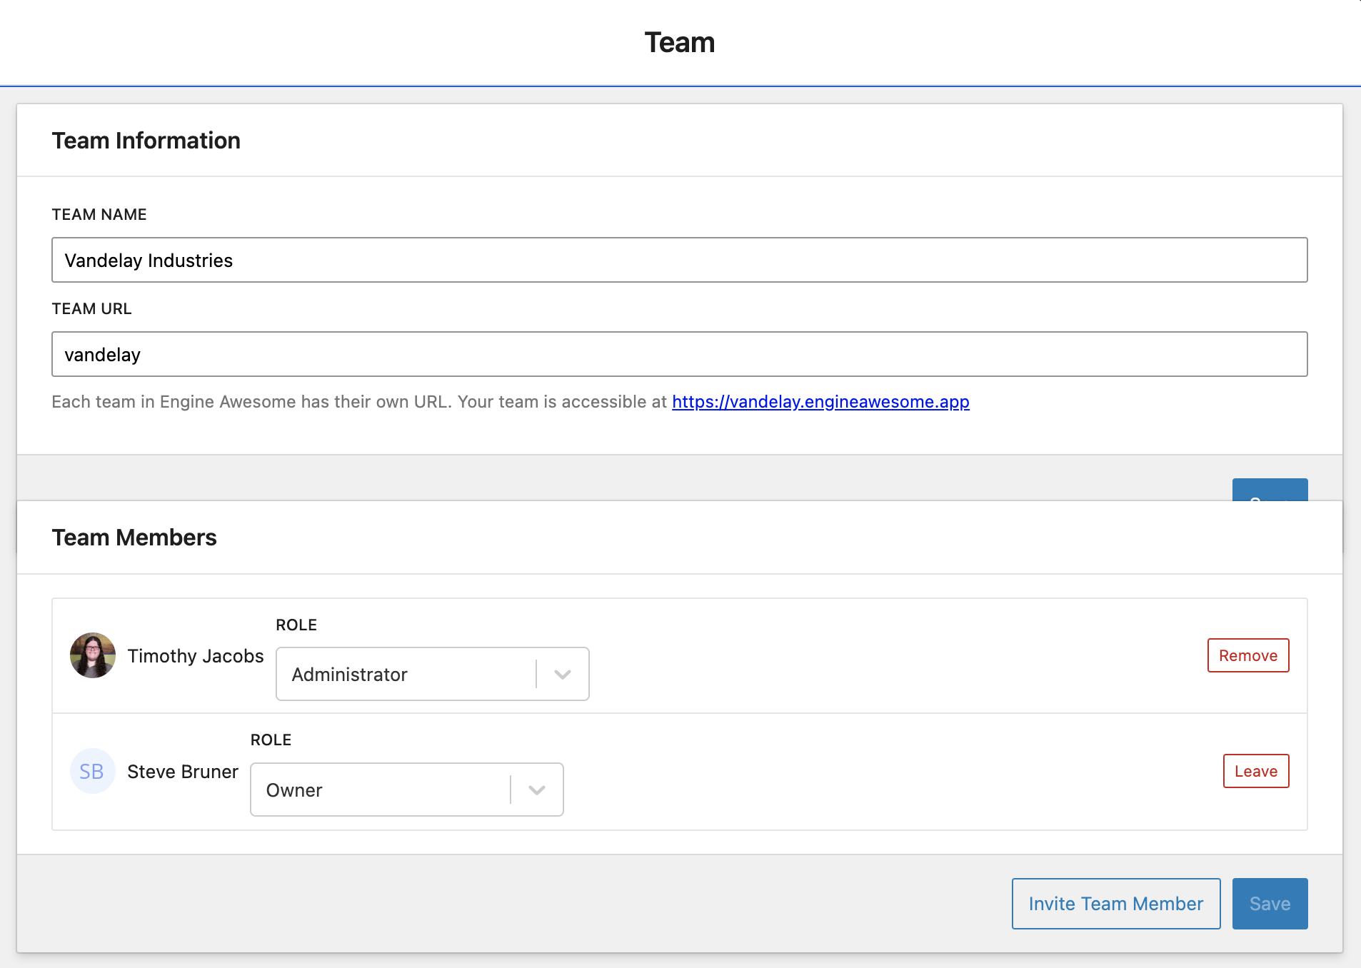The image size is (1361, 968).
Task: Expand the chevron on Steve's role selector
Action: 536,790
